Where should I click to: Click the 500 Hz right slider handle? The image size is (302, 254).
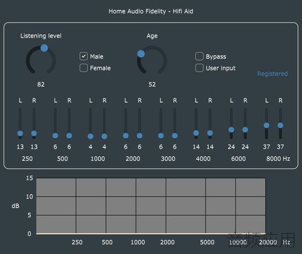click(x=69, y=136)
